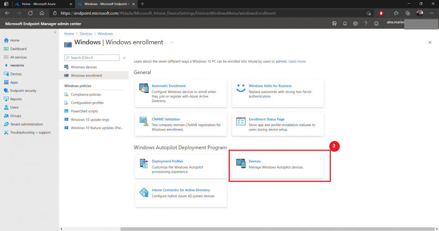Image resolution: width=439 pixels, height=231 pixels.
Task: Click the Devices breadcrumb link
Action: point(85,34)
